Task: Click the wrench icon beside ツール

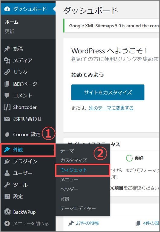Action: [x=7, y=185]
